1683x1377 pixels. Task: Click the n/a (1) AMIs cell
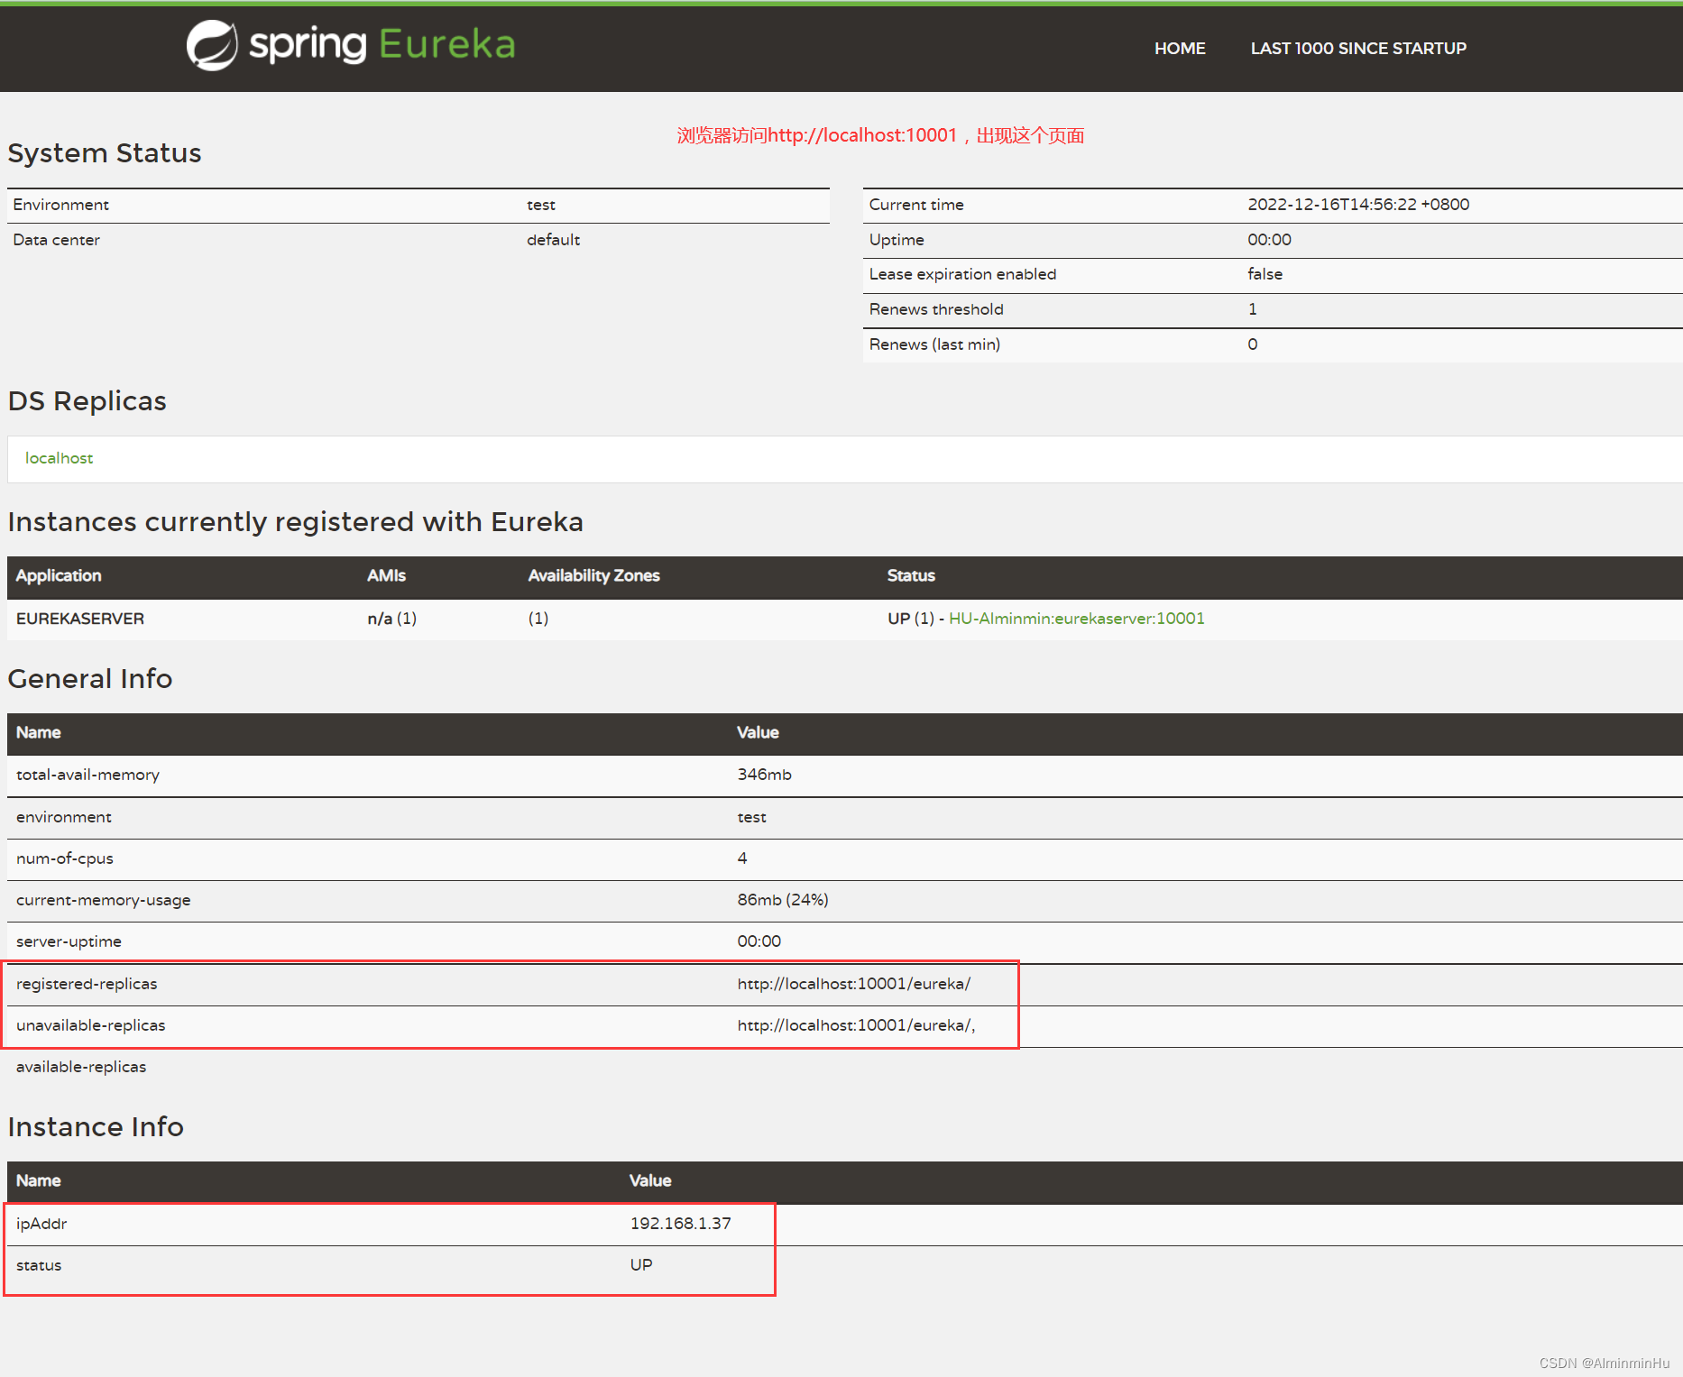coord(392,619)
